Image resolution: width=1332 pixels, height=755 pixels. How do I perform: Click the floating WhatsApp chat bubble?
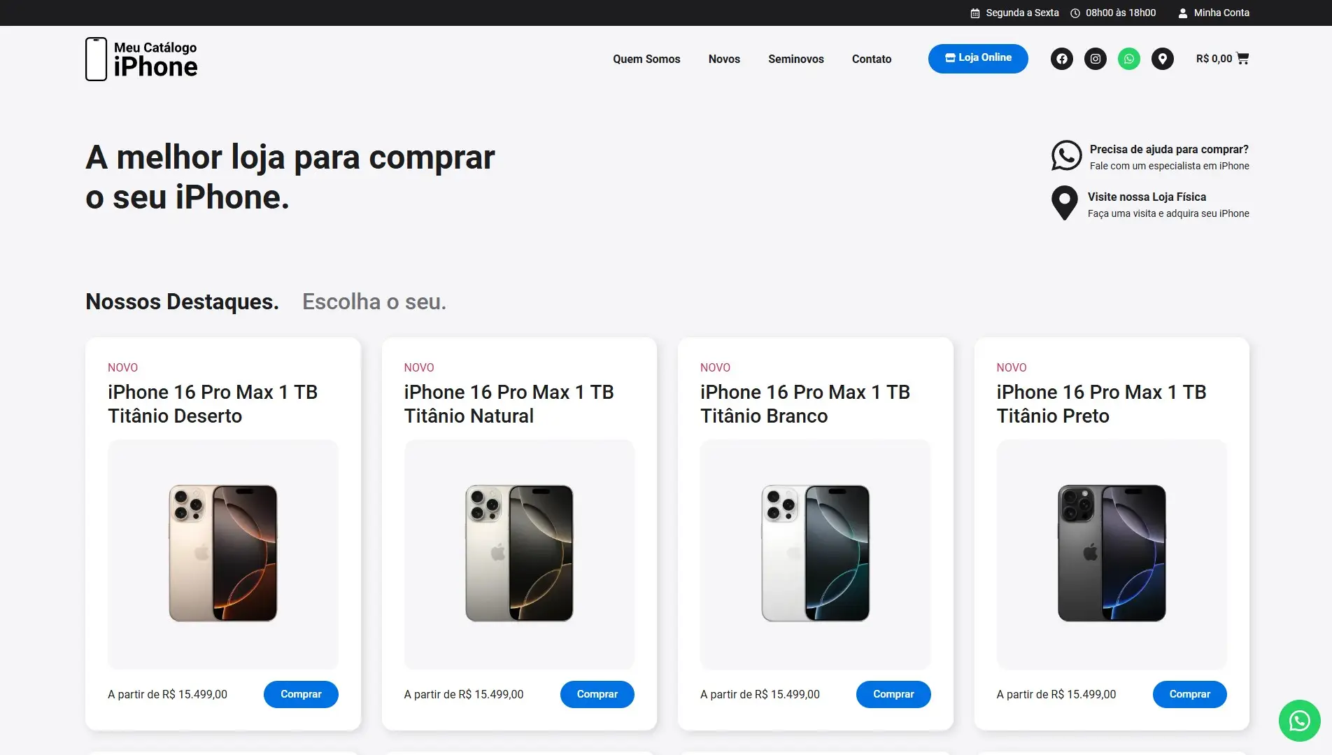1299,721
